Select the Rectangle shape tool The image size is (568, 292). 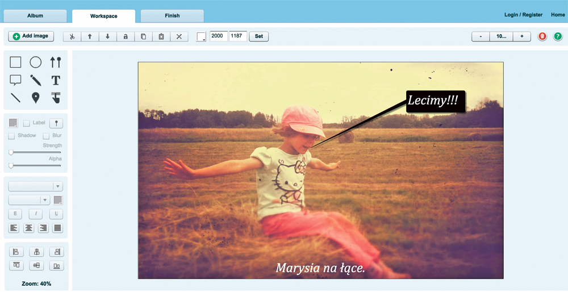pyautogui.click(x=16, y=62)
